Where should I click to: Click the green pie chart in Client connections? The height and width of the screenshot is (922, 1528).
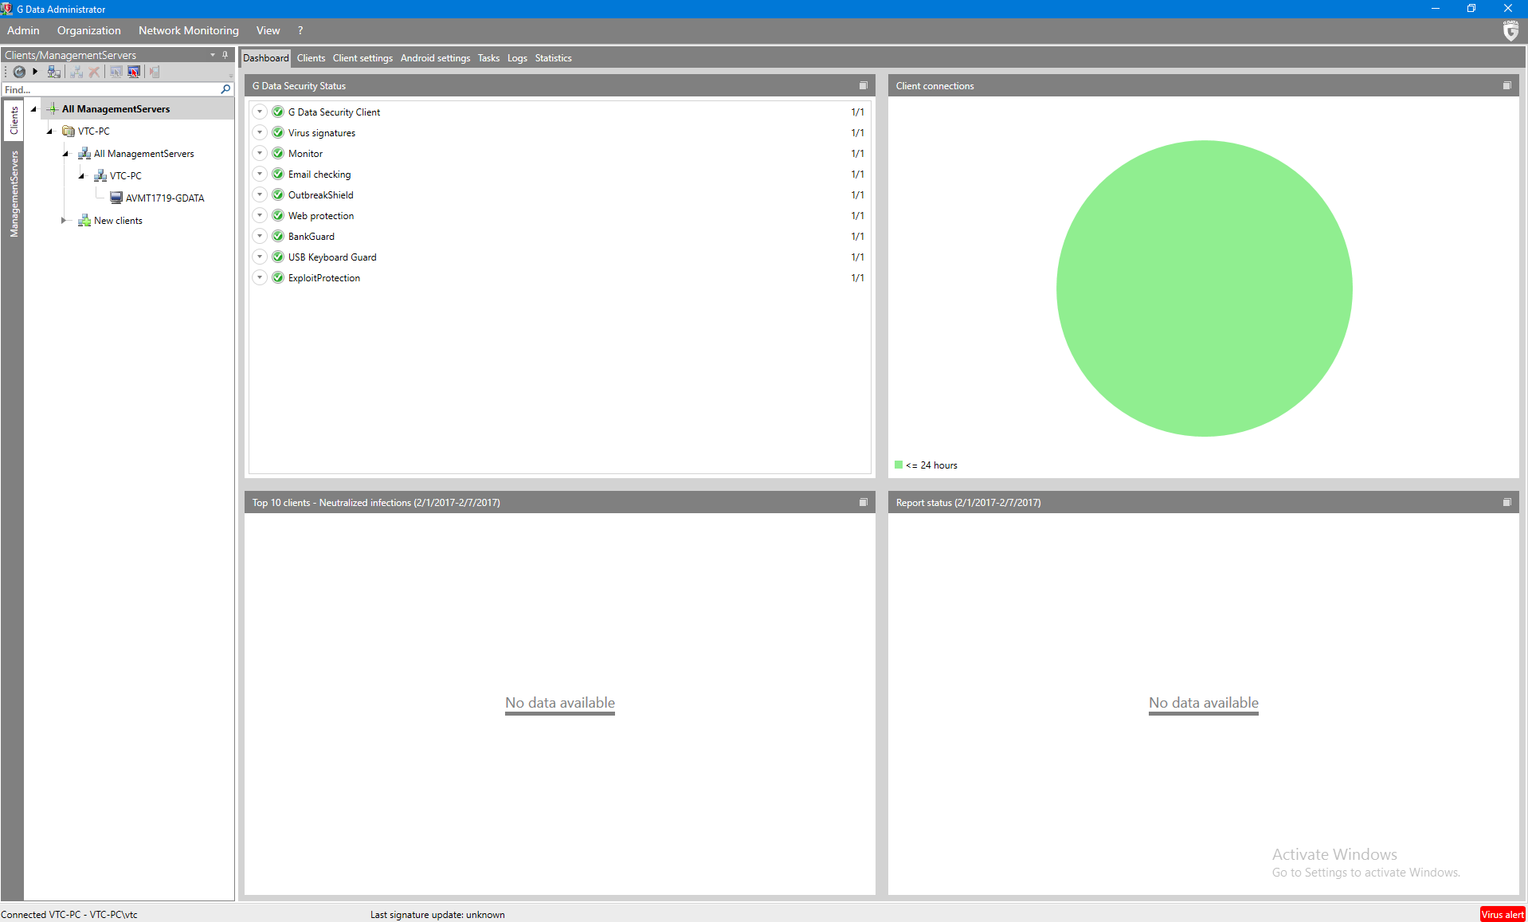tap(1203, 288)
